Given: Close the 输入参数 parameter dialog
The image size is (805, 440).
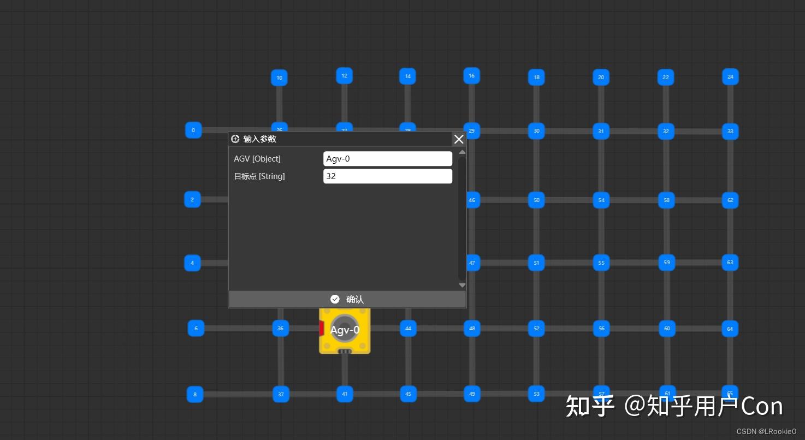Looking at the screenshot, I should tap(459, 139).
